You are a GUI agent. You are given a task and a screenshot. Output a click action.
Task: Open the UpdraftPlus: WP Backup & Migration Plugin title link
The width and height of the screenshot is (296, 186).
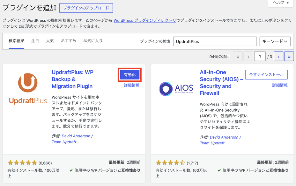tap(72, 79)
